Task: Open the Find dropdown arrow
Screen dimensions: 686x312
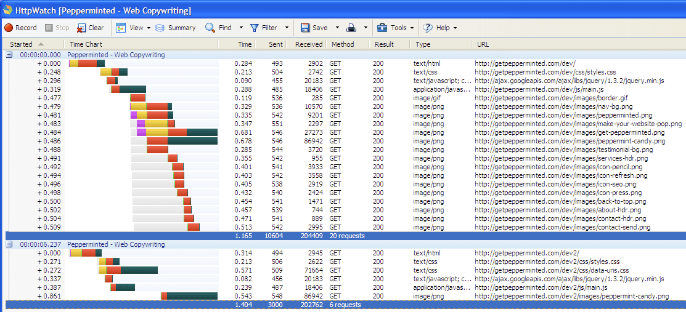Action: (241, 28)
